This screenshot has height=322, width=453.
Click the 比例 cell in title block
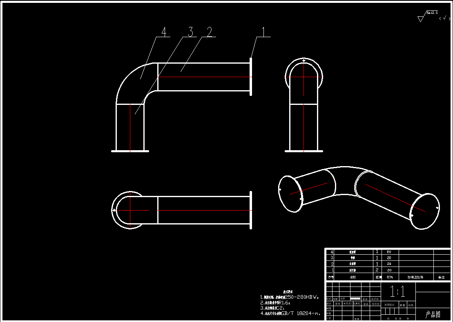(411, 305)
